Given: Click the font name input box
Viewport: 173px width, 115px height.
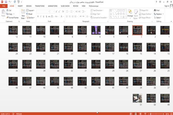Looking at the screenshot, I should pyautogui.click(x=43, y=12).
